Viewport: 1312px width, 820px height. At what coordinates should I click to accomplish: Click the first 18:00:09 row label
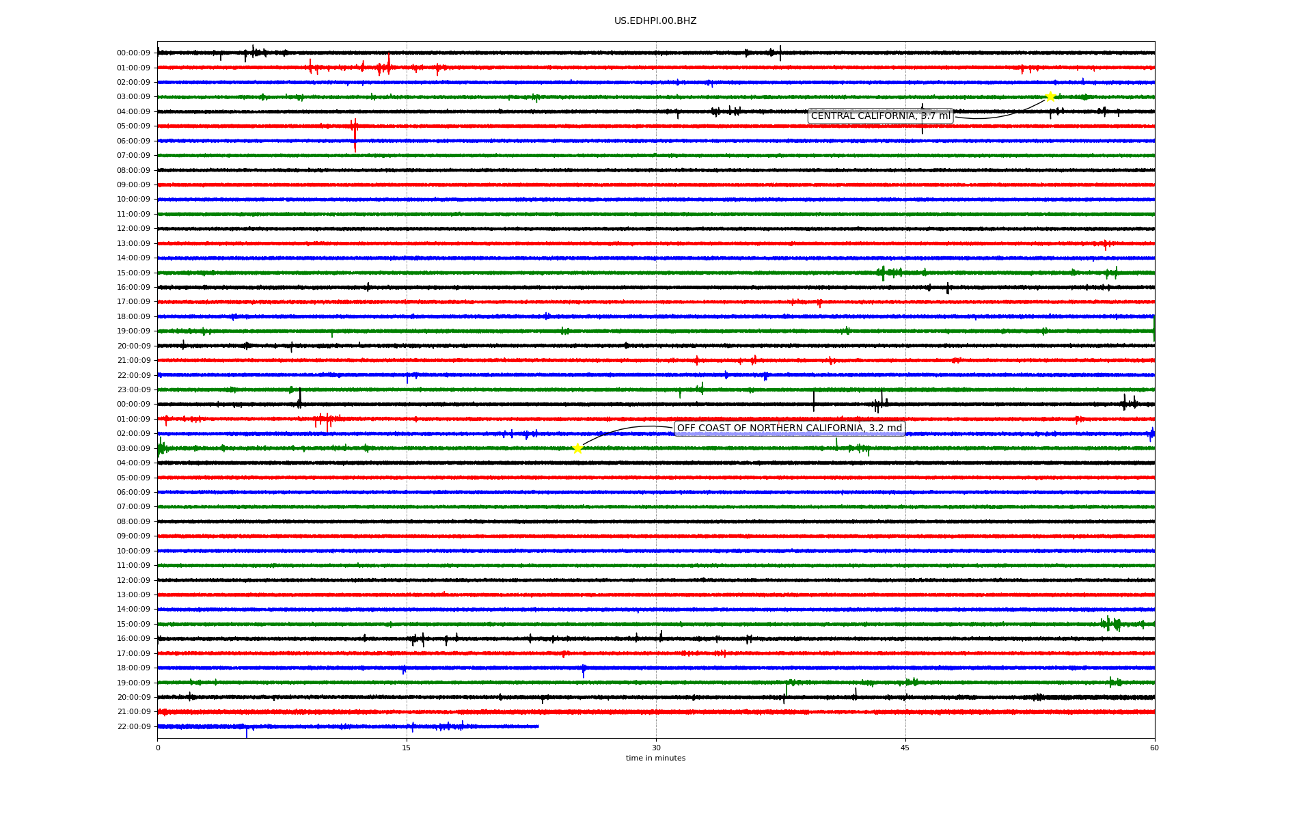(x=133, y=317)
